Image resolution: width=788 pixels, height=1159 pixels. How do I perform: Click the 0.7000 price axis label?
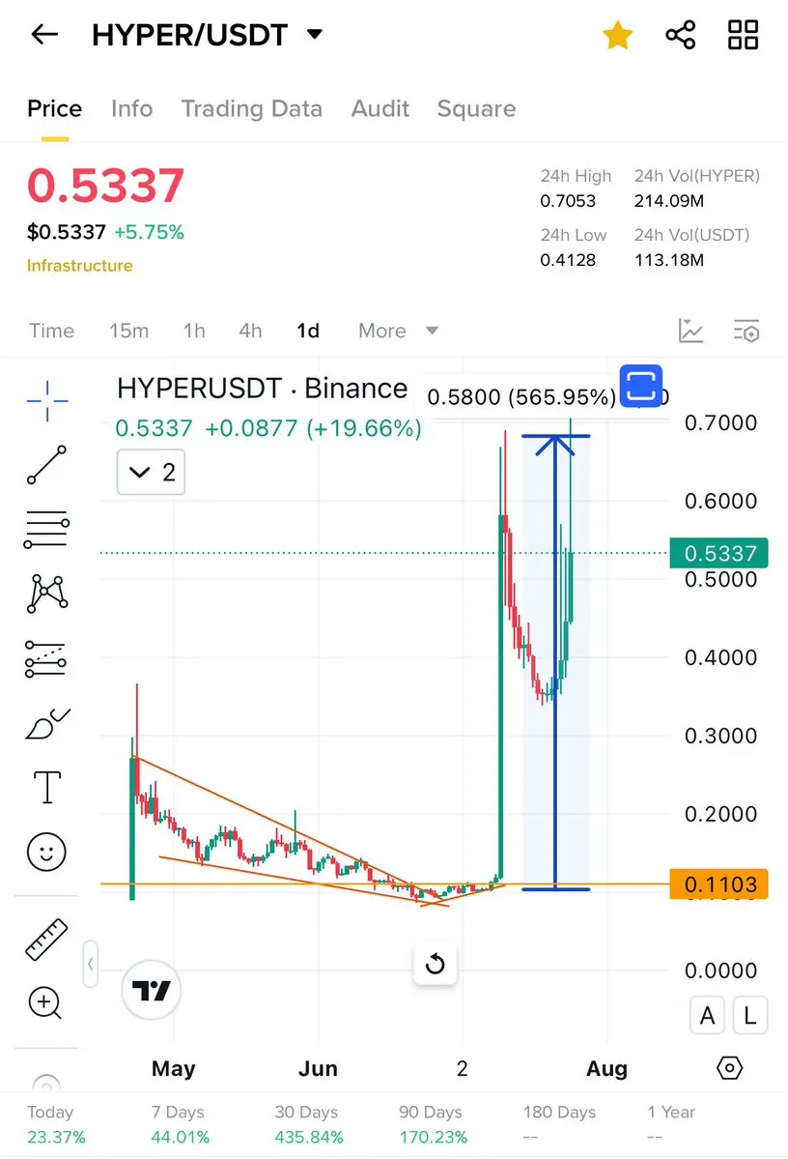(720, 422)
